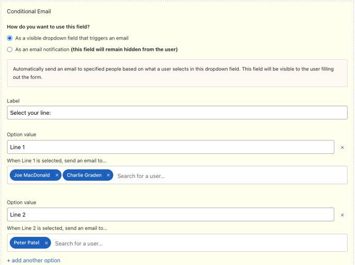
Task: Click the Conditional Email heading
Action: (29, 11)
